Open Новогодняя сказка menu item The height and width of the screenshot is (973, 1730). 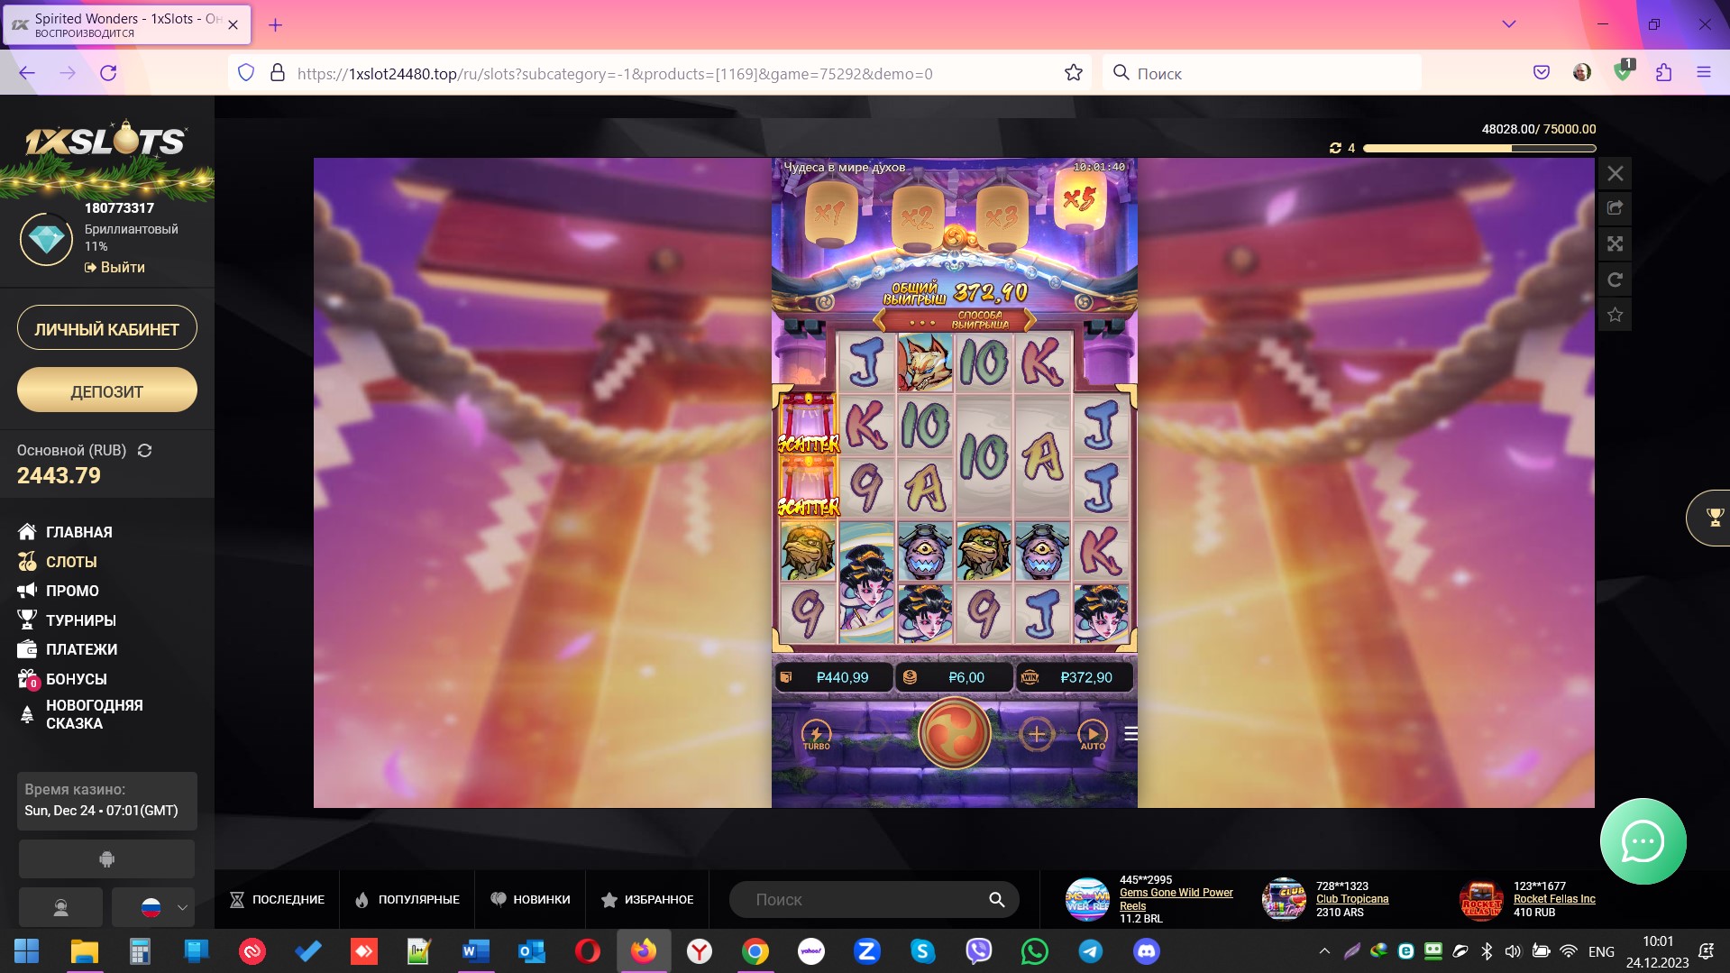point(81,714)
